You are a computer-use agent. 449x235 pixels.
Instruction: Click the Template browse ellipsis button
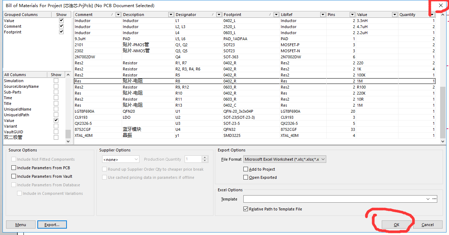click(x=434, y=199)
